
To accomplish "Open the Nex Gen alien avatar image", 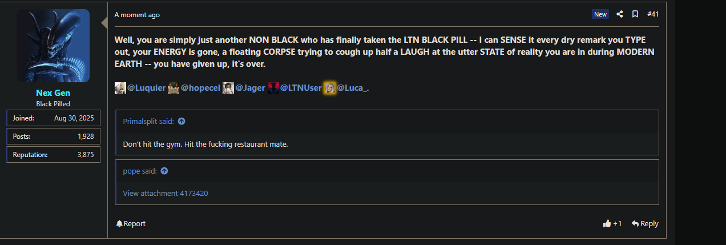I will tap(53, 46).
